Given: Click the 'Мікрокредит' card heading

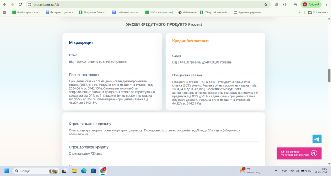Looking at the screenshot, I should point(81,42).
